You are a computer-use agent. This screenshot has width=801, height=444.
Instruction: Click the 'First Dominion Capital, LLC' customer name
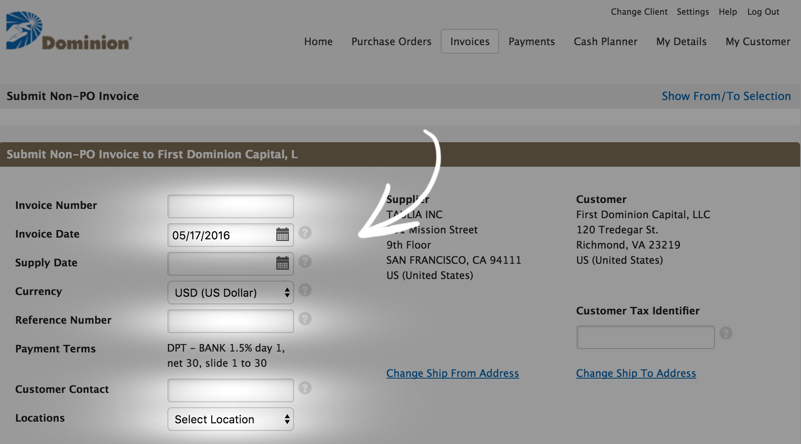click(643, 215)
